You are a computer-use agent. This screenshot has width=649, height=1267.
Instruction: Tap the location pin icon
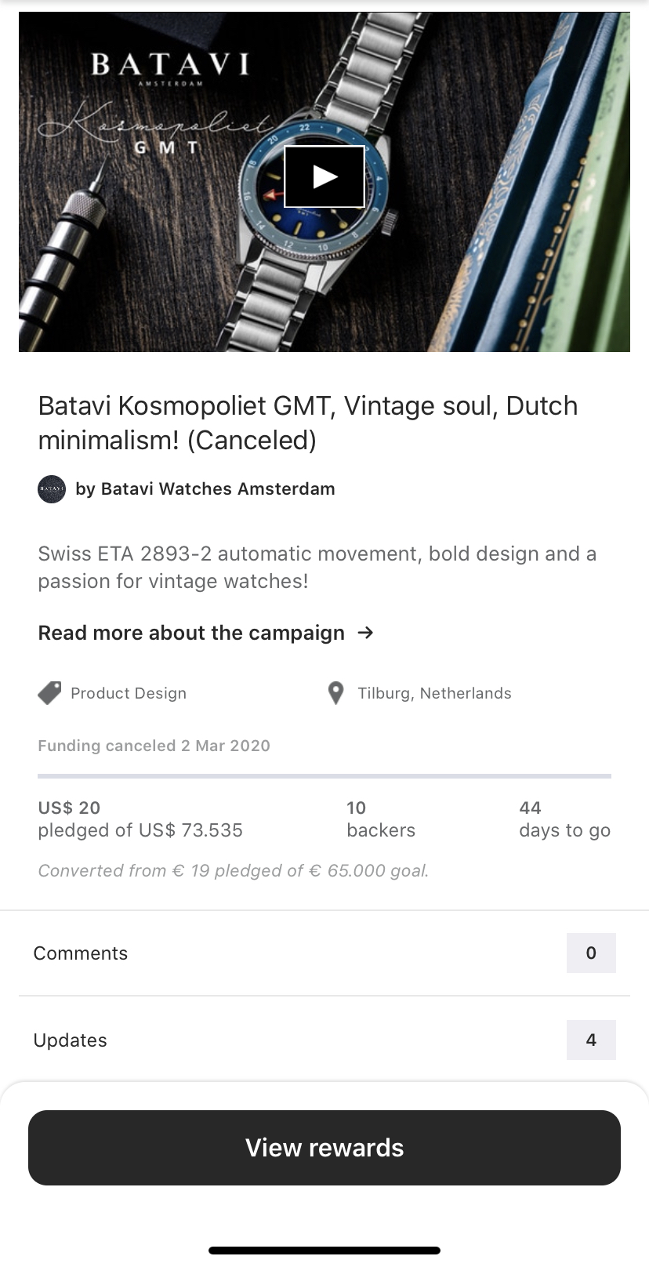[x=335, y=693]
